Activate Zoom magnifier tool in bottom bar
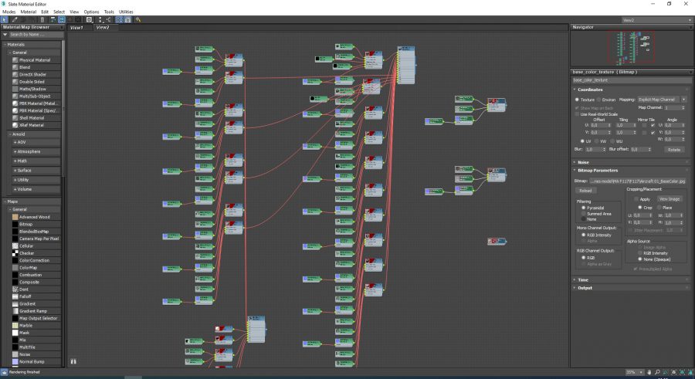 pos(657,372)
